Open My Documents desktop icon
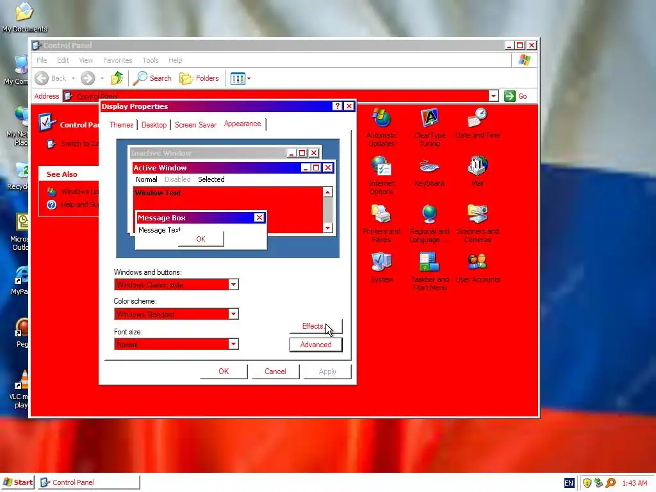 (24, 17)
